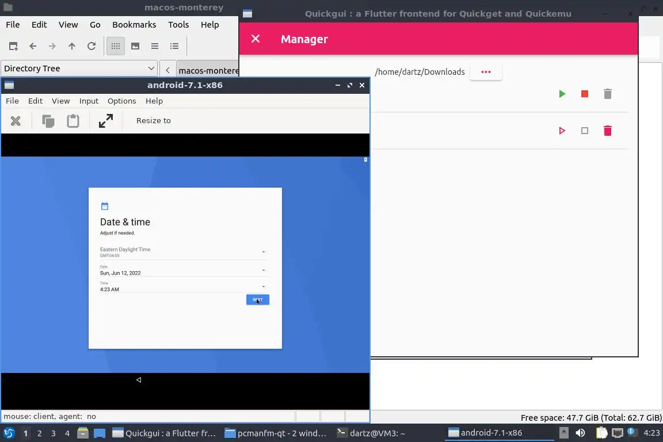Open Go menu in pcmanfm window
This screenshot has height=442, width=663.
coord(95,25)
